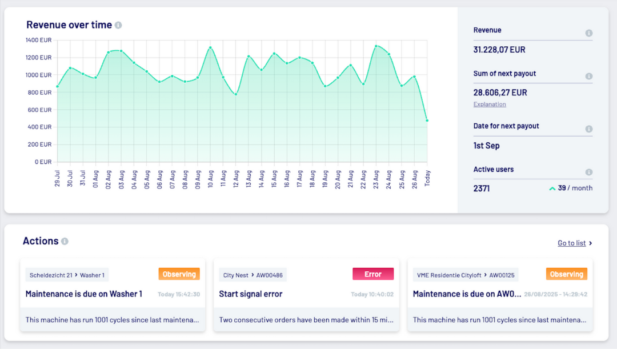The image size is (617, 349).
Task: Click the Actions heading info icon
Action: point(63,241)
